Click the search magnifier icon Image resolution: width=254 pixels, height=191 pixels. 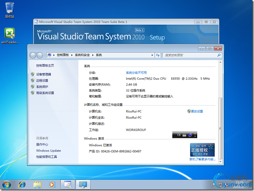click(x=219, y=55)
